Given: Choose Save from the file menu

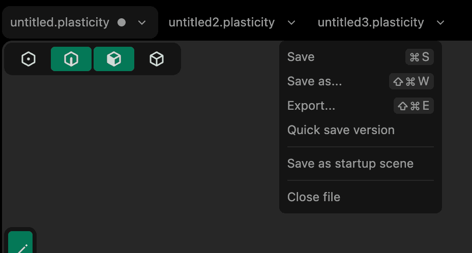Looking at the screenshot, I should coord(301,57).
